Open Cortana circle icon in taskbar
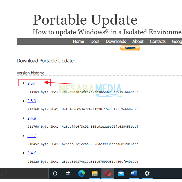 pos(55,173)
